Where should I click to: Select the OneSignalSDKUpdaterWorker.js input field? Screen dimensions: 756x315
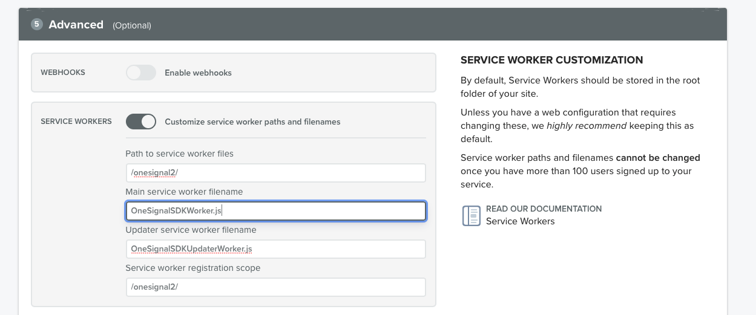point(275,249)
